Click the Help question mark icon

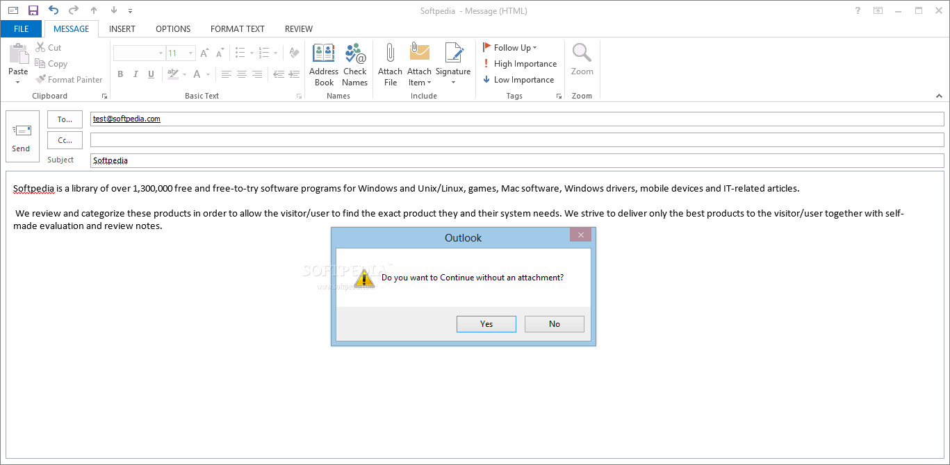click(x=858, y=10)
